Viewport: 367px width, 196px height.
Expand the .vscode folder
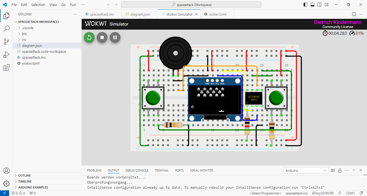pos(28,28)
